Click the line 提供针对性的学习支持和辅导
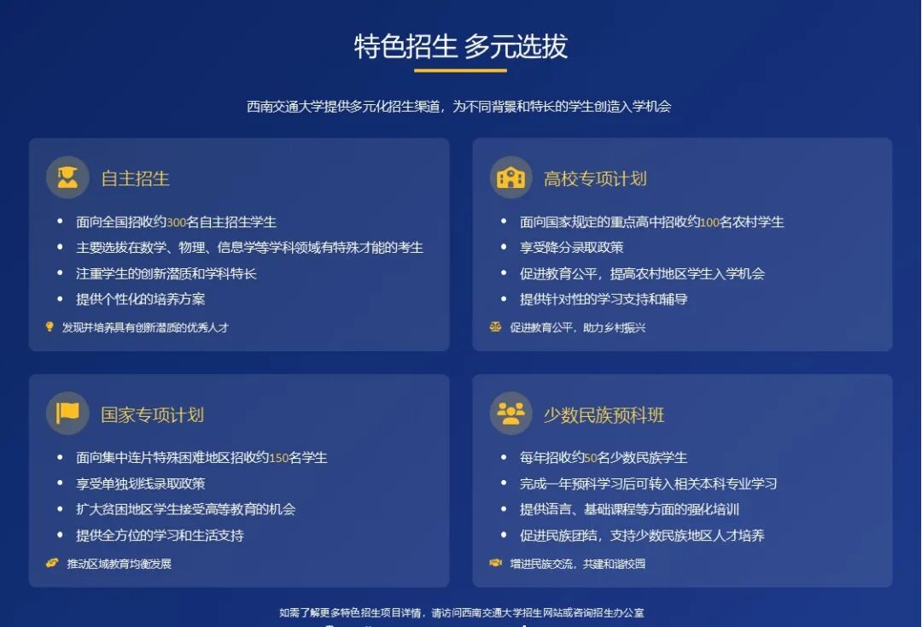This screenshot has height=627, width=922. coord(604,299)
